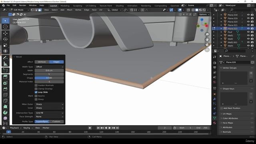Select the Bevel tool
Viewport: 256px width, 144px height.
pos(5,89)
